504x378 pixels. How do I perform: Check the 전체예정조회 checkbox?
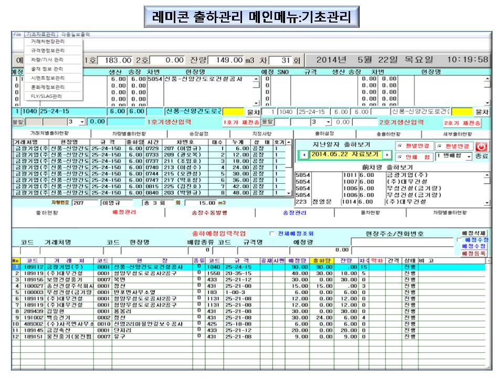[272, 234]
